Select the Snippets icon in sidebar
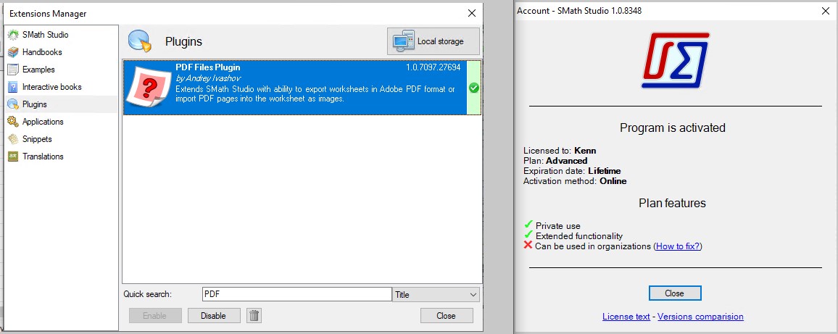This screenshot has width=838, height=334. tap(13, 139)
